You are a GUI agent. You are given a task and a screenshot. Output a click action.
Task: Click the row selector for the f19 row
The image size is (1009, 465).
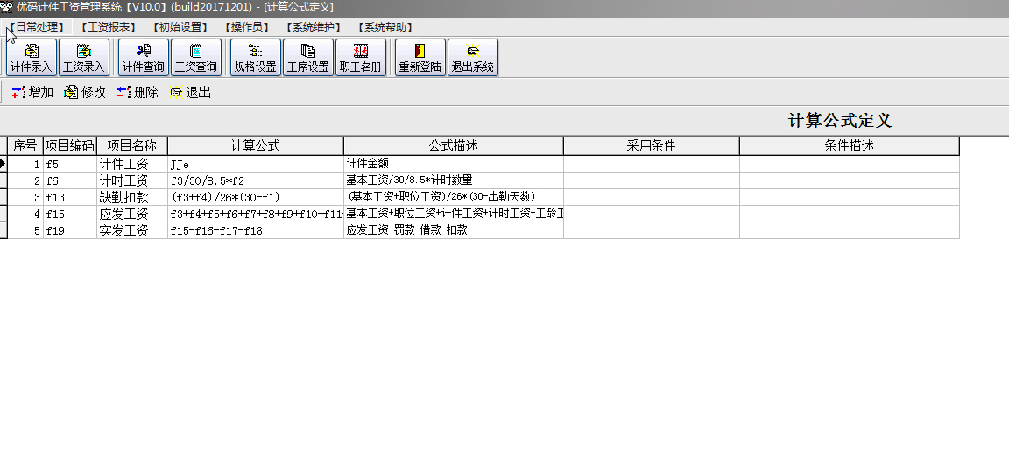click(4, 231)
